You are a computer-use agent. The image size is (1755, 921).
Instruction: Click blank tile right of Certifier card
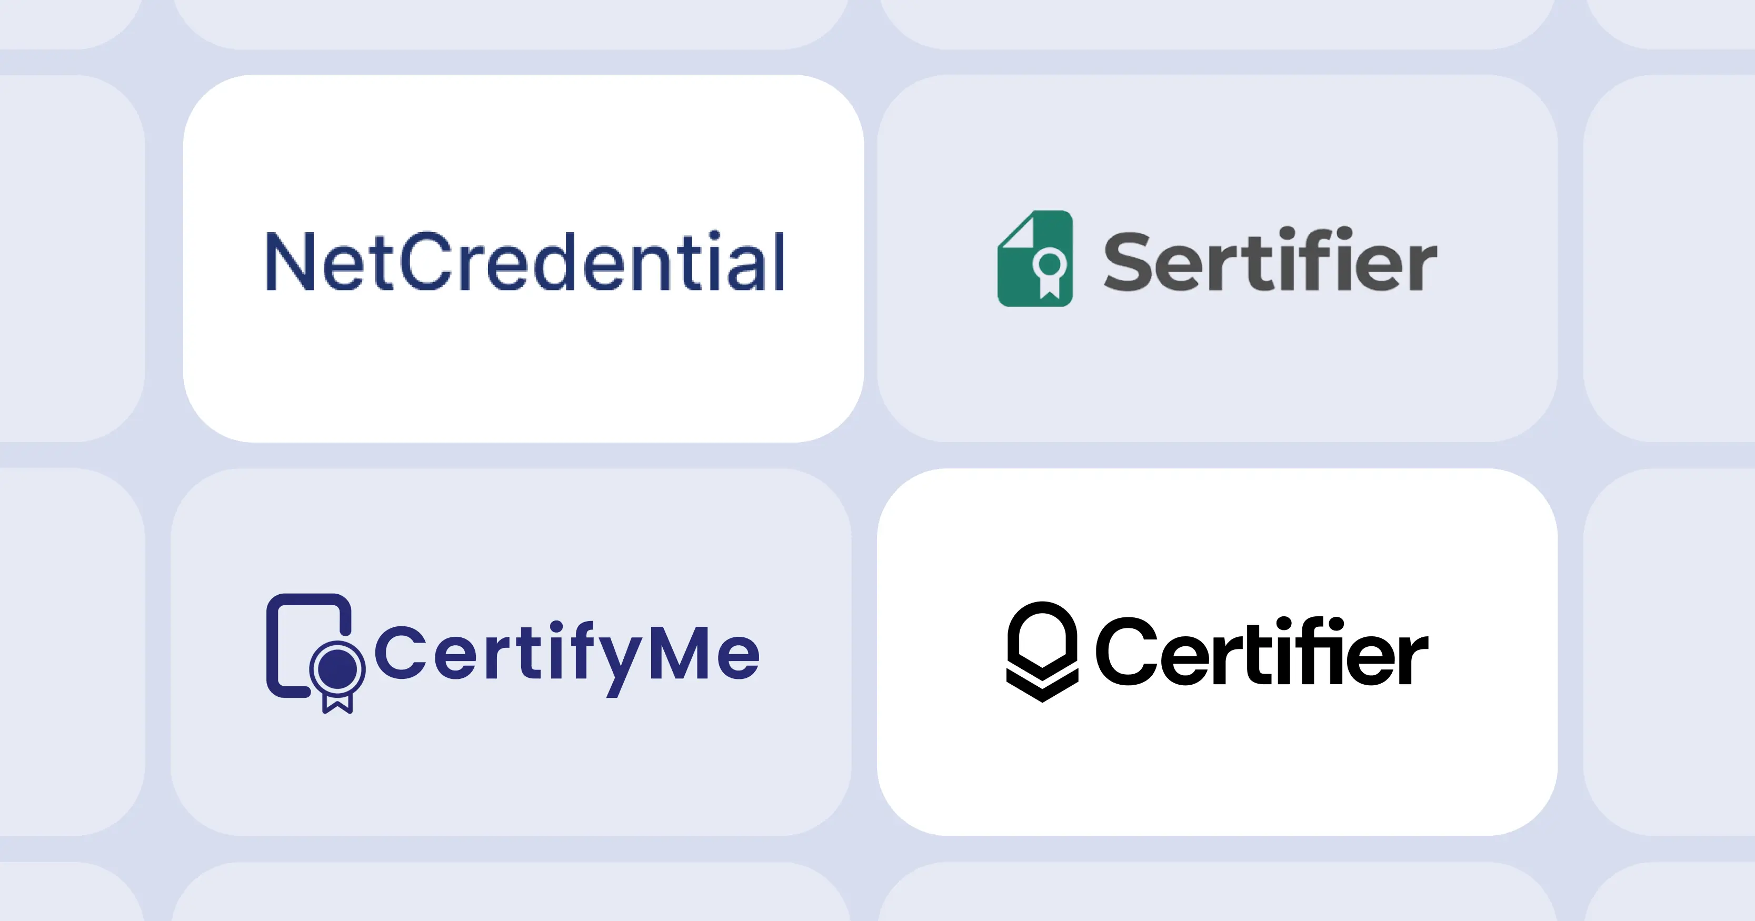click(x=1676, y=651)
